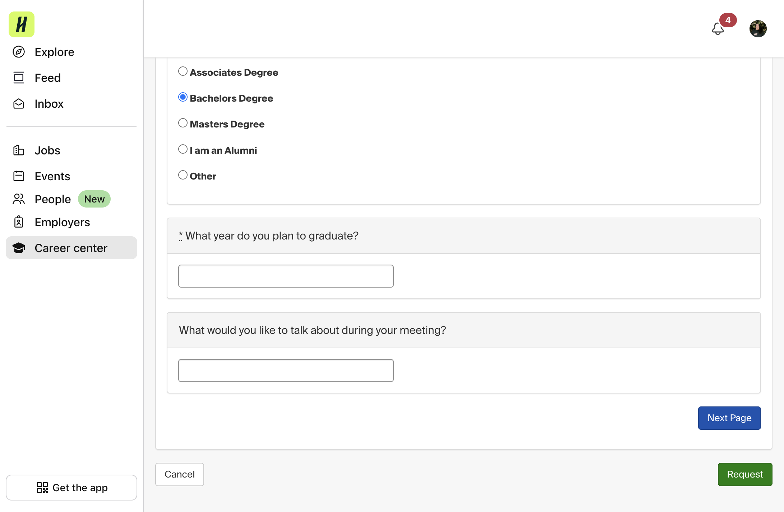
Task: Click the Get the app button
Action: (x=72, y=488)
